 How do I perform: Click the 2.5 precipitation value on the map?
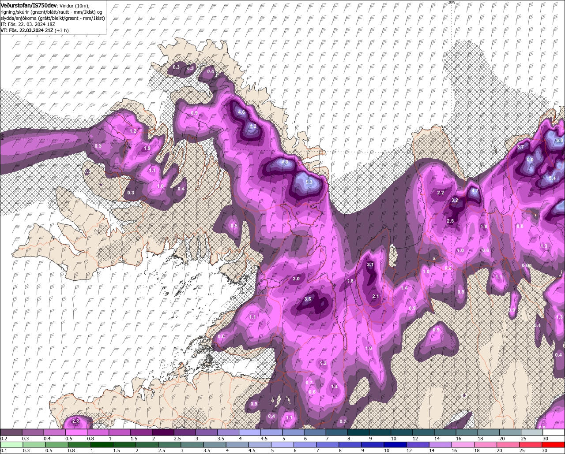click(450, 221)
